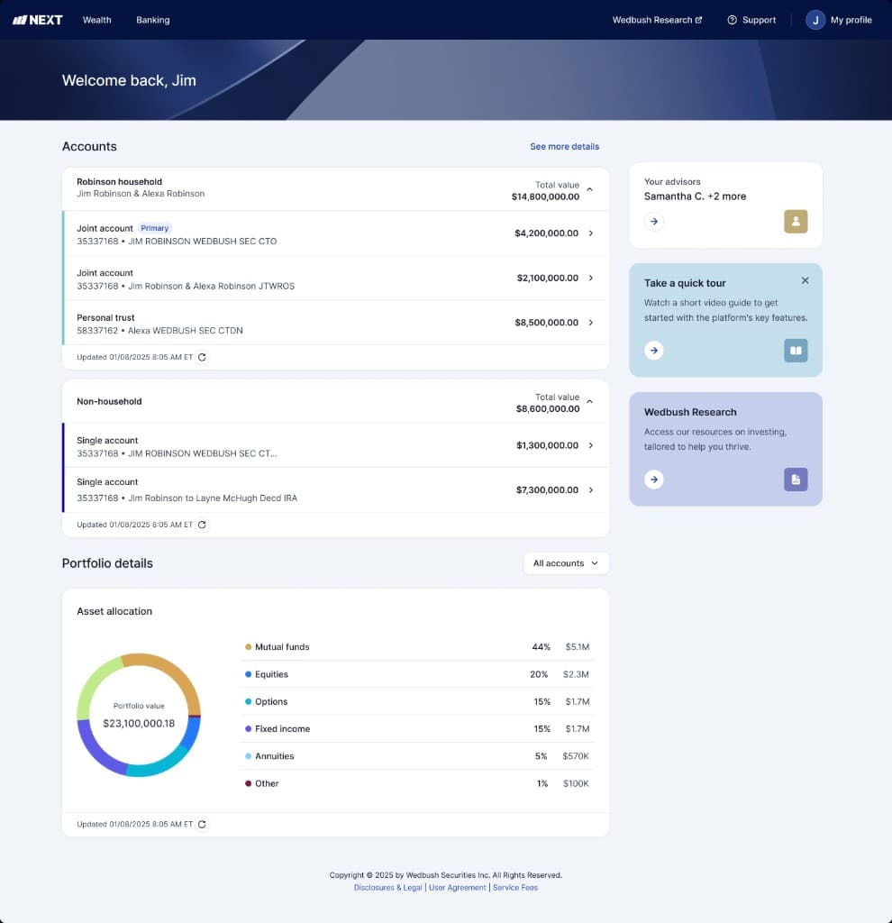Click See more details link
Screen dimensions: 892x923
click(x=564, y=147)
